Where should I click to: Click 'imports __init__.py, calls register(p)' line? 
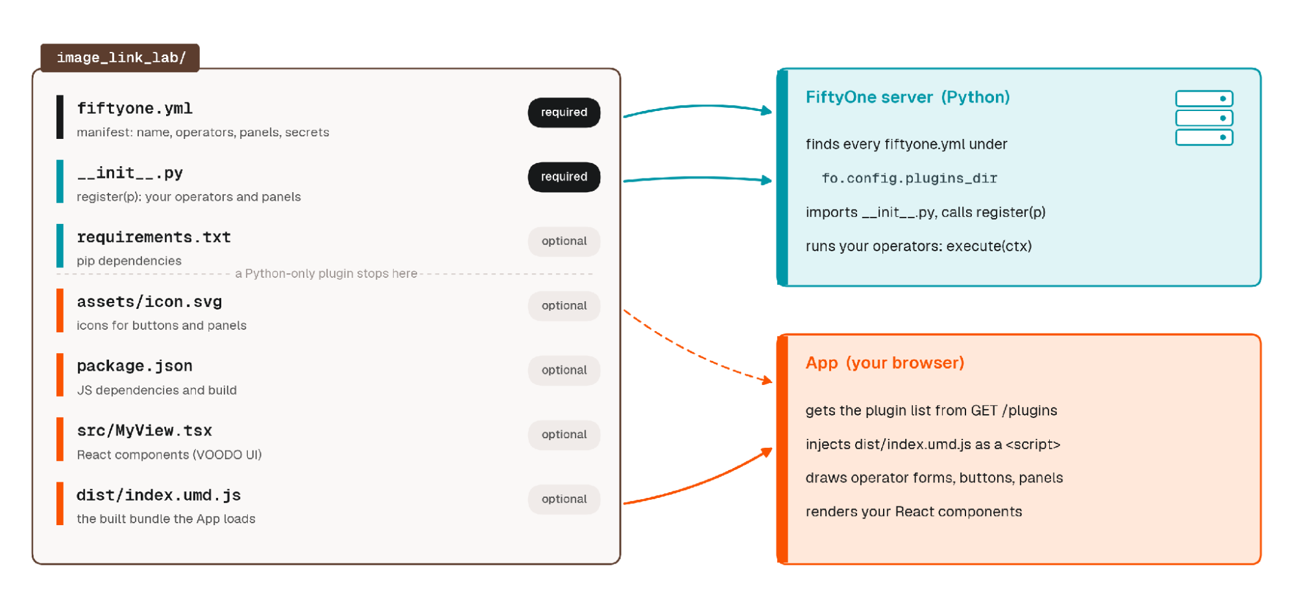925,212
